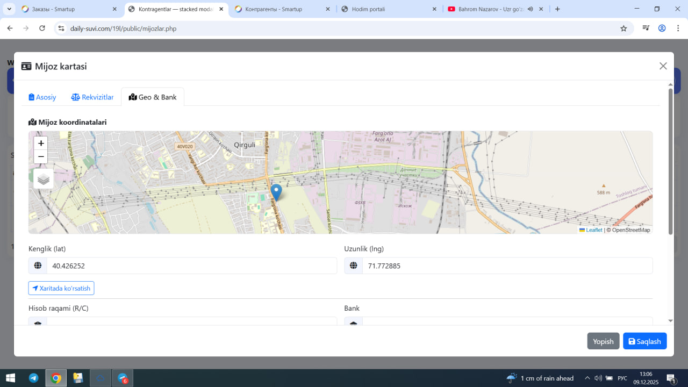Click the blue location marker pin
The width and height of the screenshot is (688, 387).
click(276, 192)
